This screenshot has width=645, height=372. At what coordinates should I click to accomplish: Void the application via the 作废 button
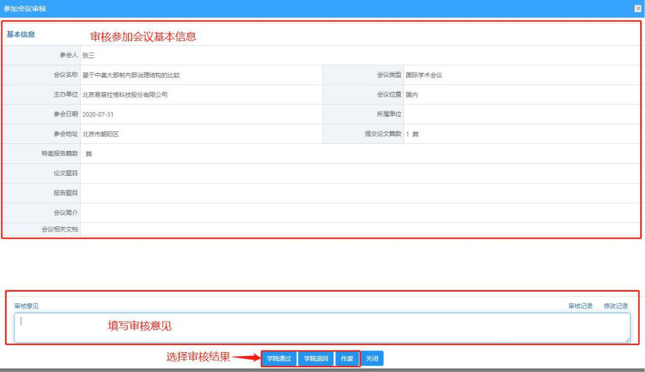pos(347,358)
